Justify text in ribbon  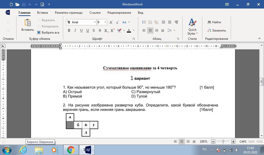coord(163,30)
